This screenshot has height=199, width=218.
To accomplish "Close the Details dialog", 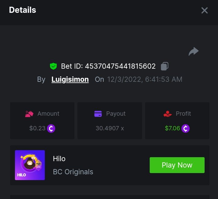I will 204,10.
